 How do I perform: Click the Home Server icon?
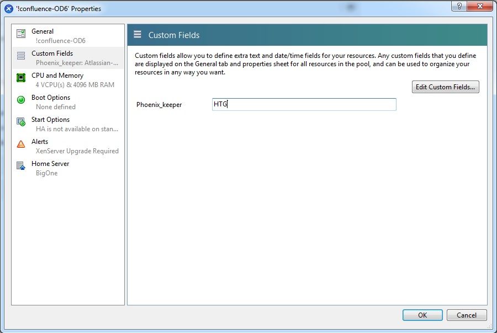[x=21, y=165]
